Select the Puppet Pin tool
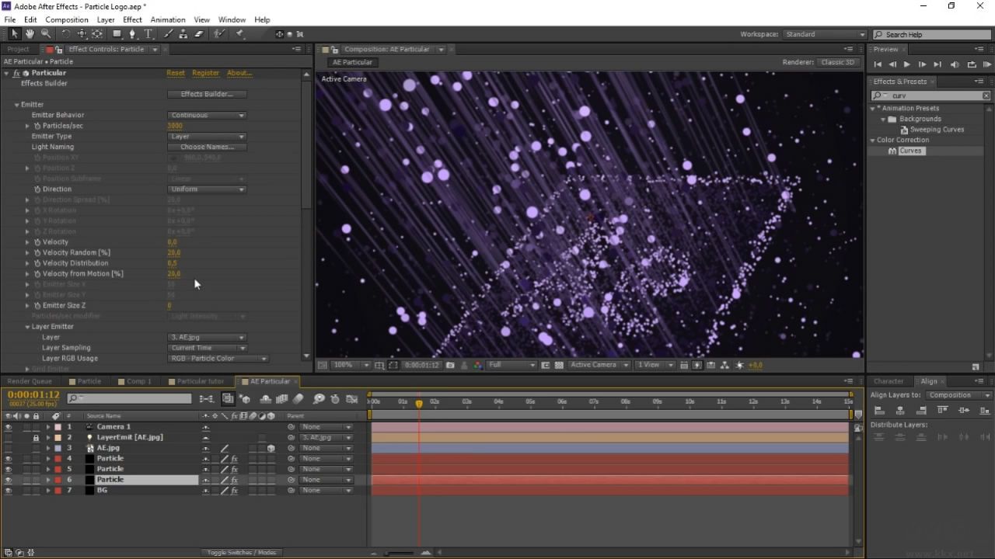 pyautogui.click(x=239, y=34)
